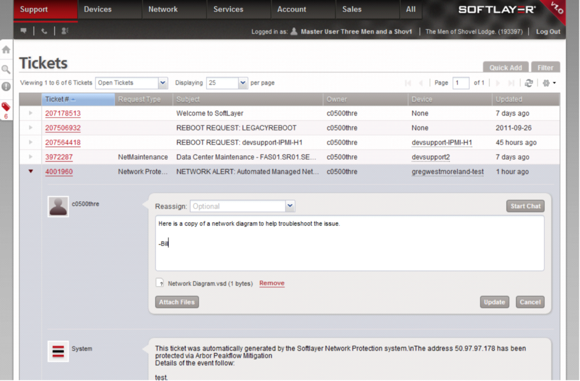Open the exclamation alert icon in the sidebar
This screenshot has width=580, height=381.
pyautogui.click(x=6, y=87)
